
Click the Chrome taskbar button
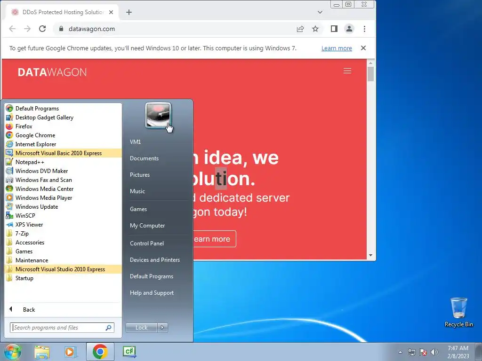(x=100, y=352)
